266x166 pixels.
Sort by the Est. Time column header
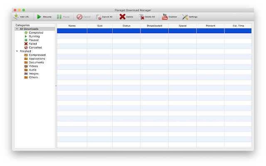click(238, 26)
